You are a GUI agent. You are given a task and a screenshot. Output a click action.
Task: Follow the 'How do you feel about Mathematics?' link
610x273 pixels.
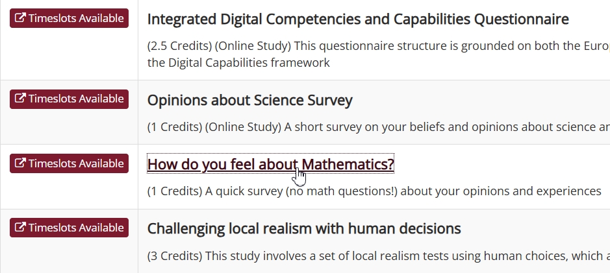[271, 164]
